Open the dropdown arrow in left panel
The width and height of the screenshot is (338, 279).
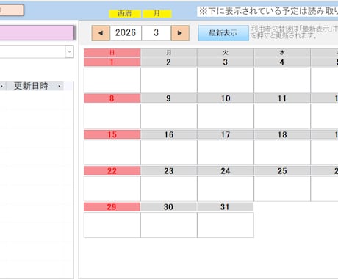click(x=70, y=51)
